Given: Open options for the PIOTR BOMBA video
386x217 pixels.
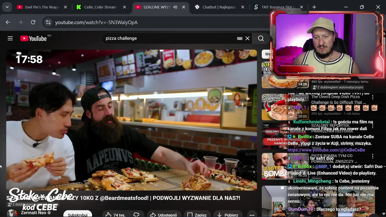Looking at the screenshot, I should 373,156.
